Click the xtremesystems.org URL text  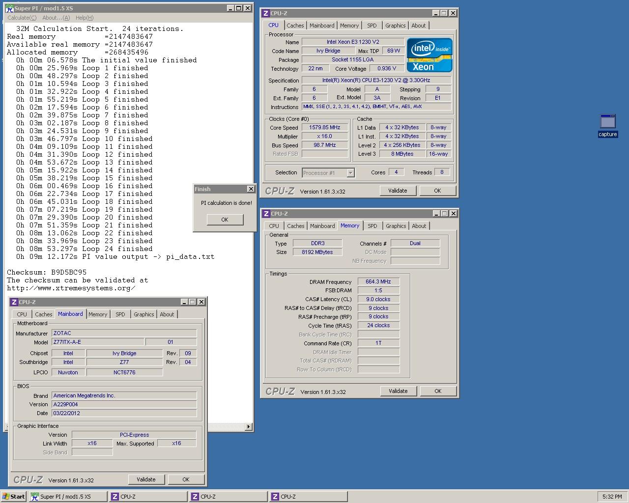71,288
